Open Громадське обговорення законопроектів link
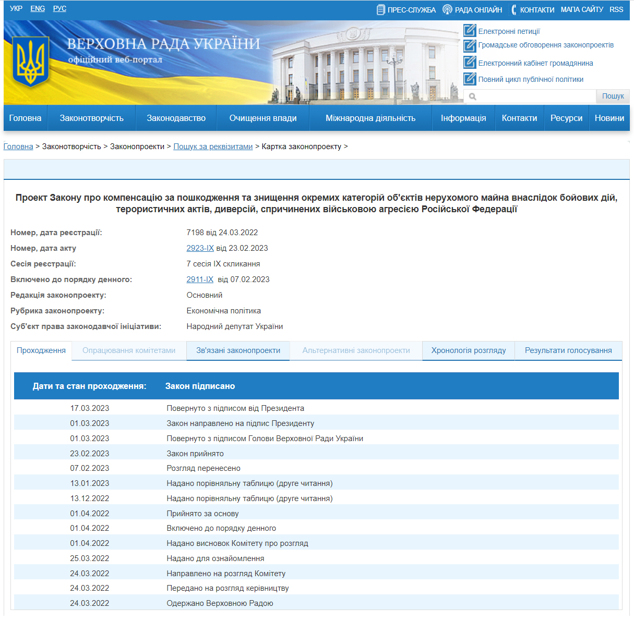634x621 pixels. click(x=546, y=45)
